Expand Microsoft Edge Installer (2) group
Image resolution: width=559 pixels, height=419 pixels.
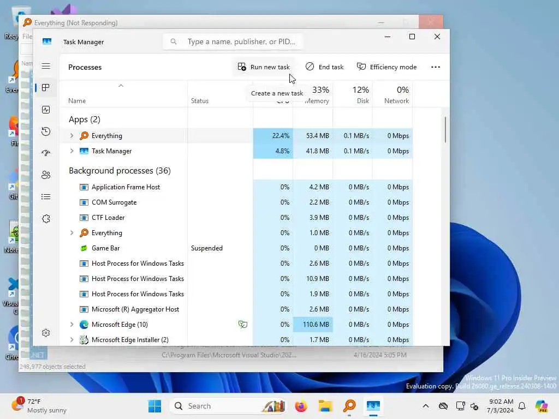[x=72, y=340]
